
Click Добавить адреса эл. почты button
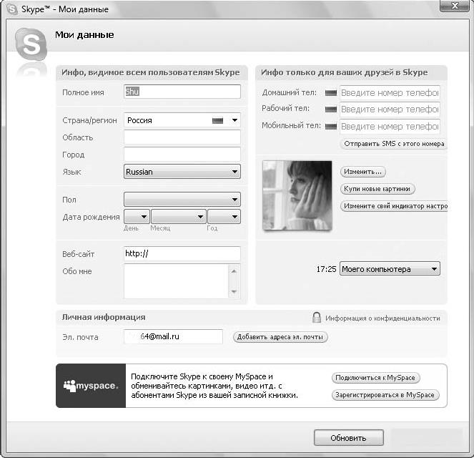280,337
